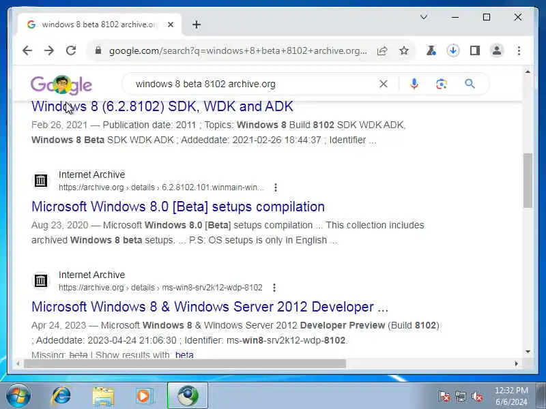Open the downloads indicator

(x=453, y=50)
